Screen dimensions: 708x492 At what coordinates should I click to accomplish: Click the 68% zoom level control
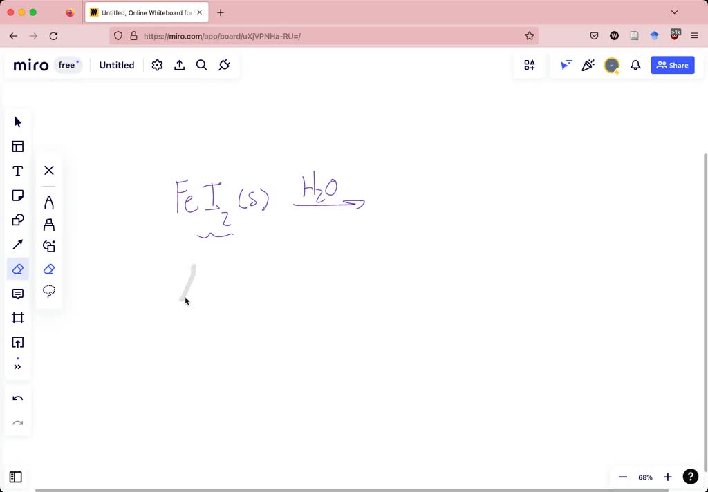644,477
